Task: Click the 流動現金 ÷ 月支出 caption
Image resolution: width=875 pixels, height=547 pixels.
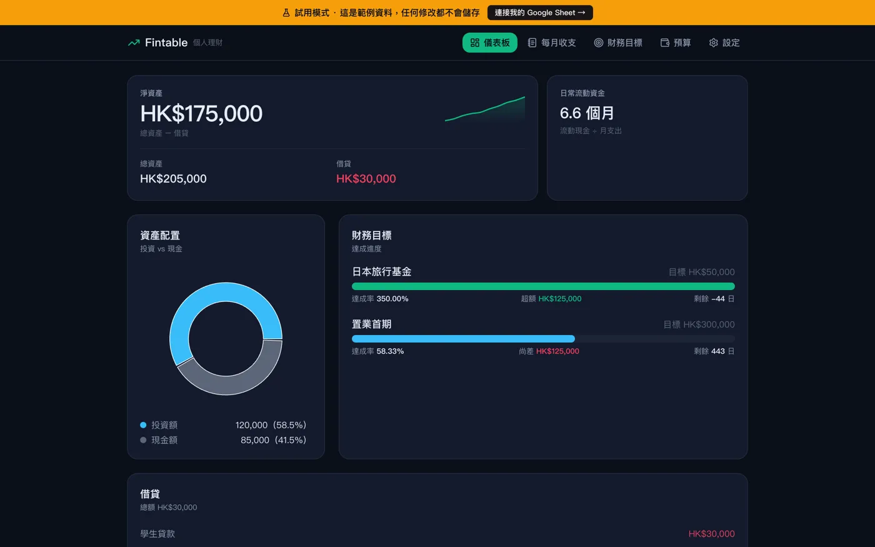Action: [591, 131]
